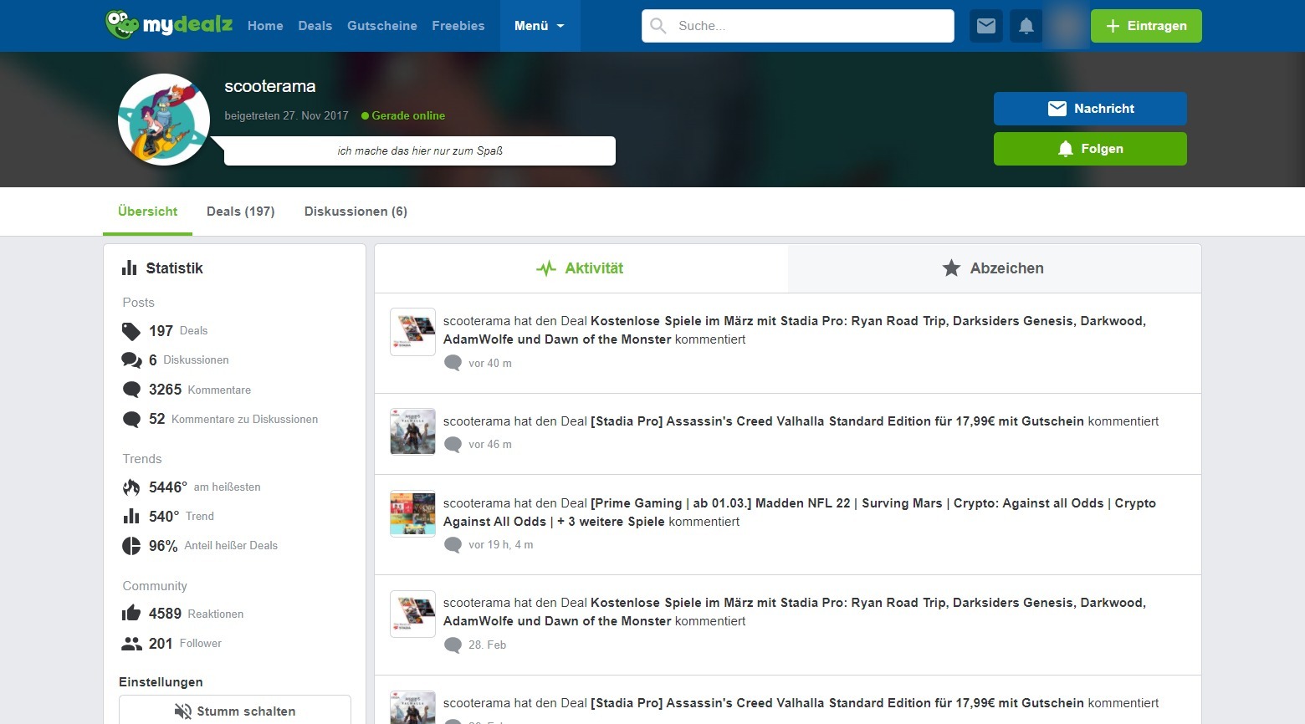1305x724 pixels.
Task: Click the flame icon beside 5446°
Action: pyautogui.click(x=131, y=487)
